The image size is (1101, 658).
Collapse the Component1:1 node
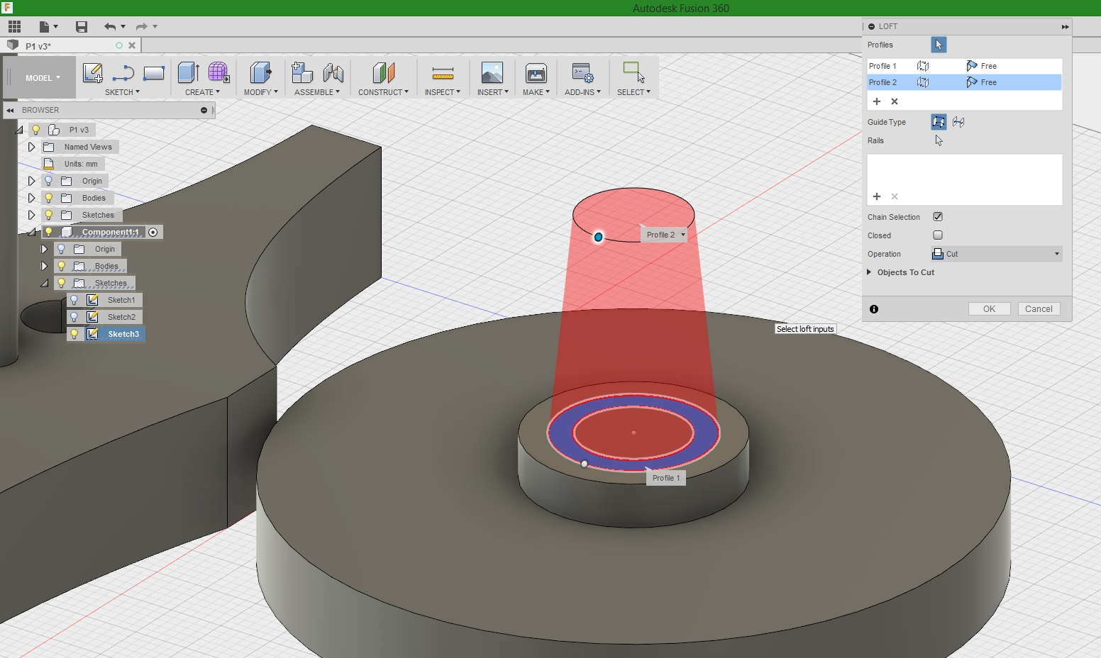[31, 232]
